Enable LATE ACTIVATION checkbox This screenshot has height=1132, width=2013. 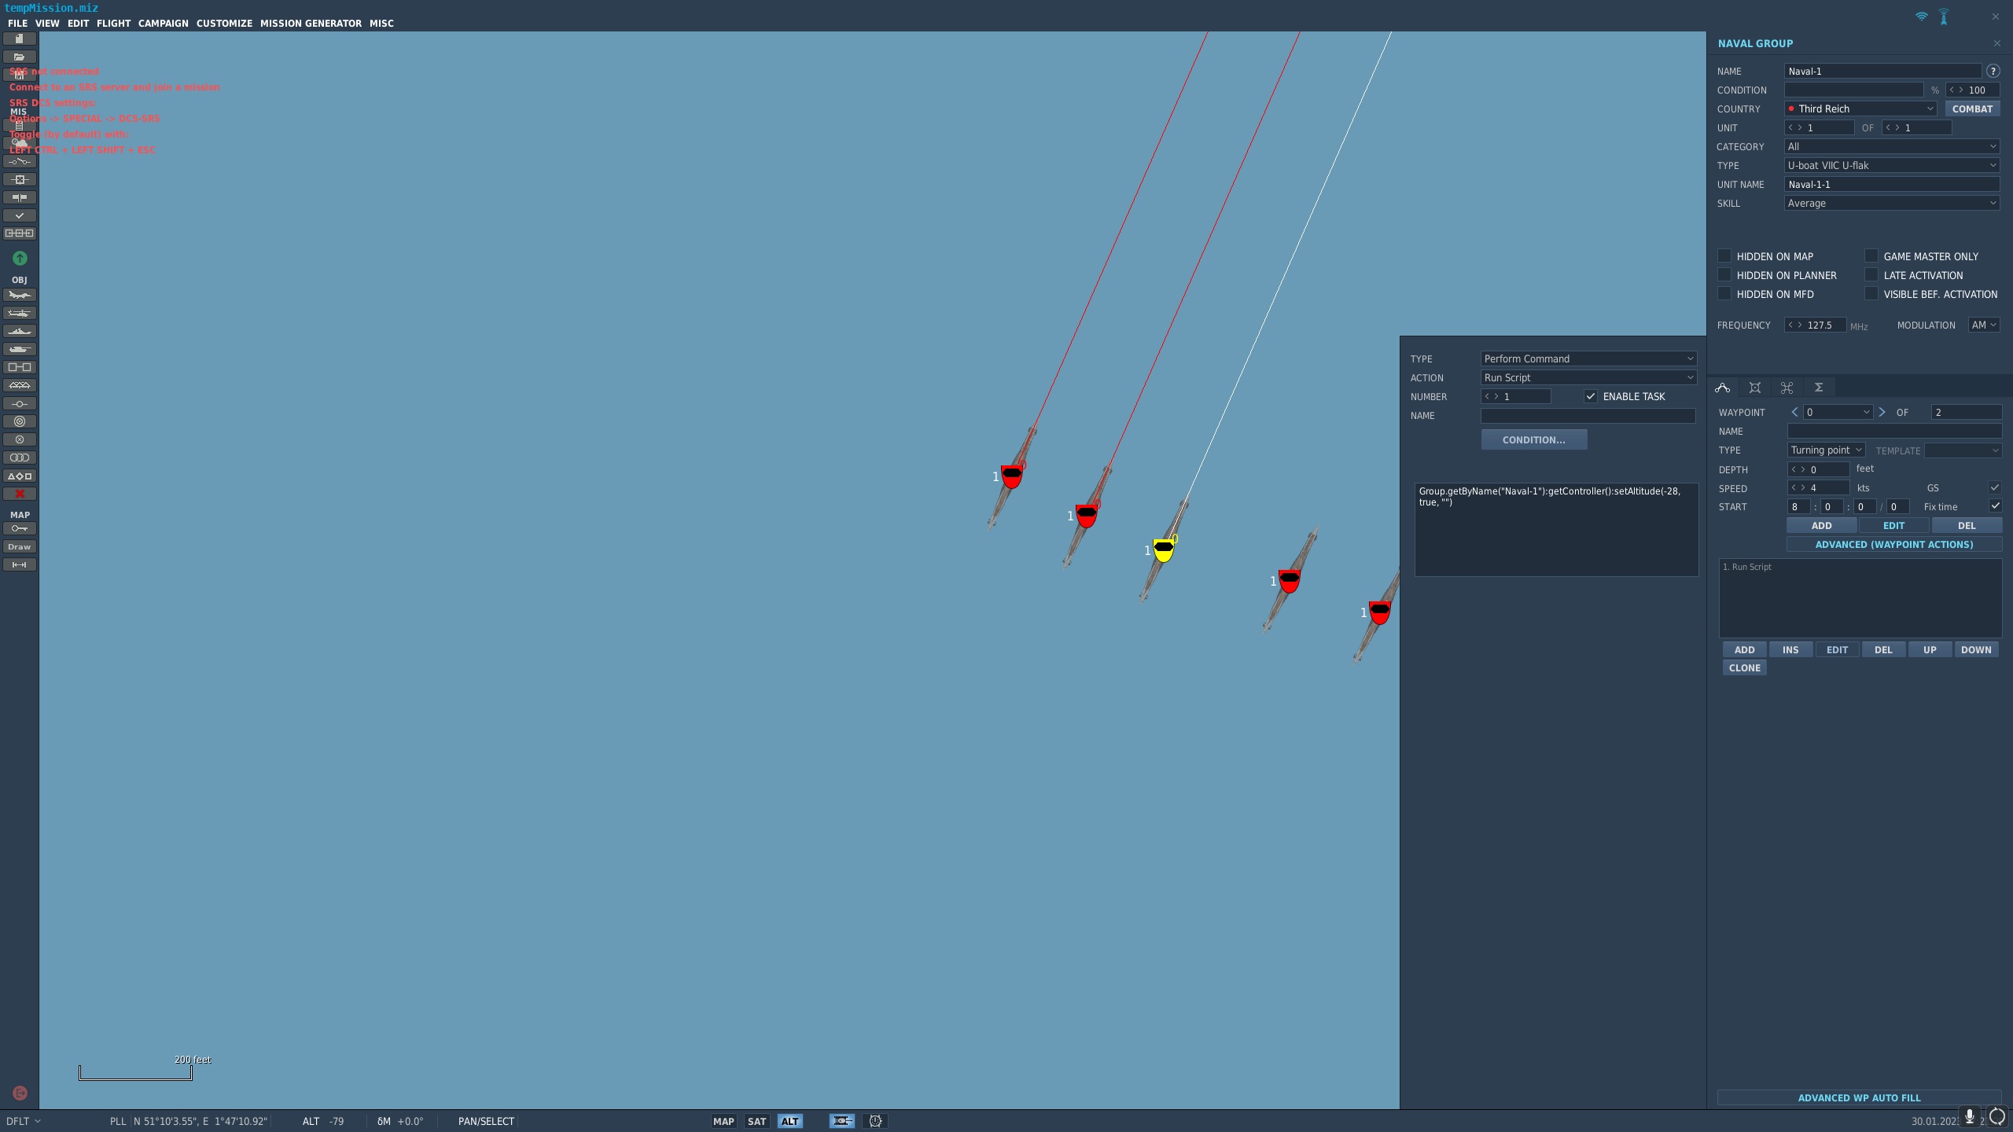tap(1871, 275)
